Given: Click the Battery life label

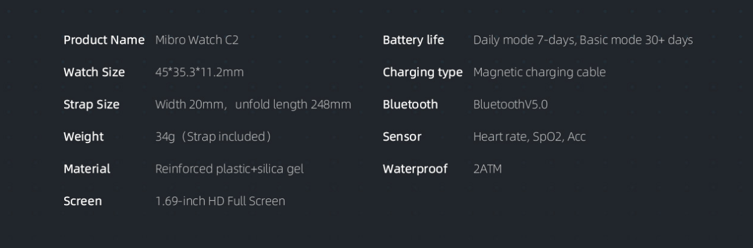Looking at the screenshot, I should tap(413, 40).
